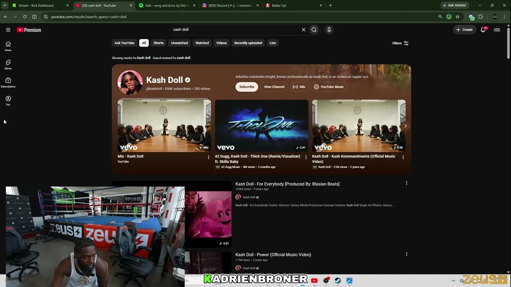Open the YouTube hamburger guide menu
Image resolution: width=511 pixels, height=287 pixels.
click(x=8, y=30)
